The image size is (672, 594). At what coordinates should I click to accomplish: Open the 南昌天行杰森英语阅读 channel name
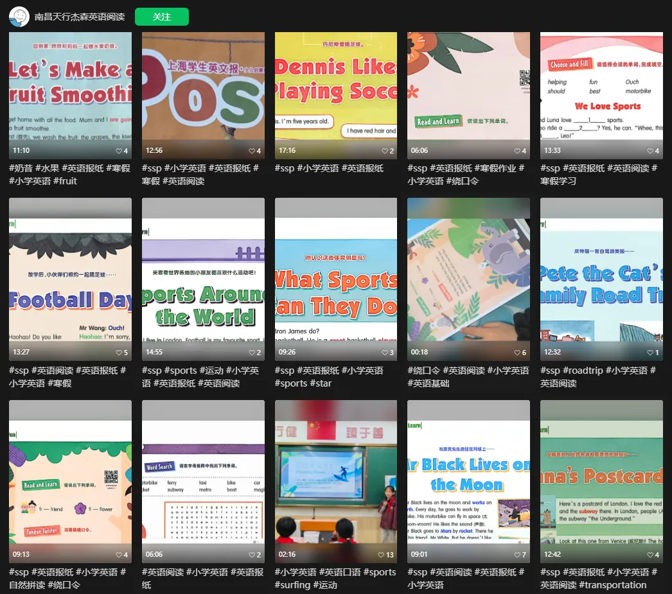click(x=80, y=17)
